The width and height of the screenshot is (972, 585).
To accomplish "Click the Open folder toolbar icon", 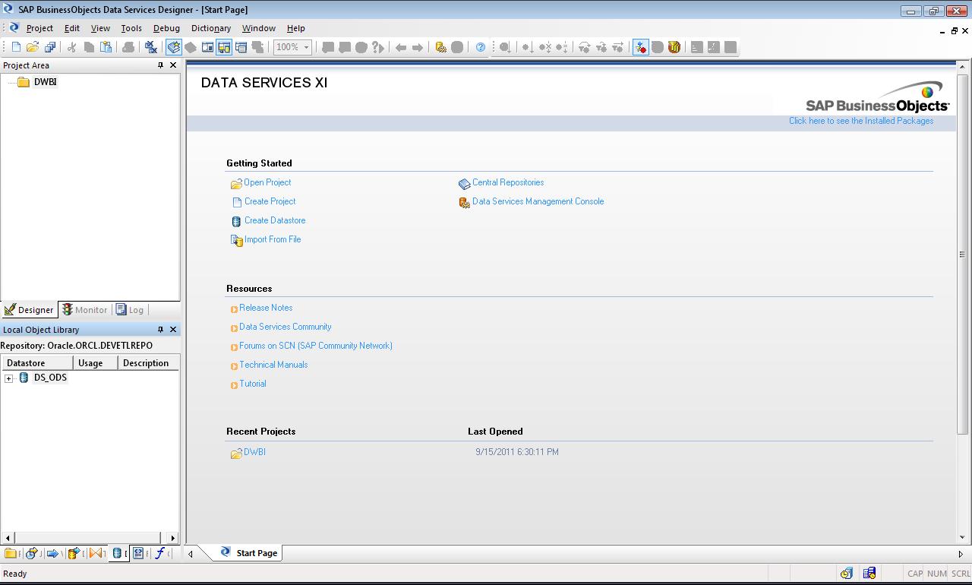I will pos(33,47).
